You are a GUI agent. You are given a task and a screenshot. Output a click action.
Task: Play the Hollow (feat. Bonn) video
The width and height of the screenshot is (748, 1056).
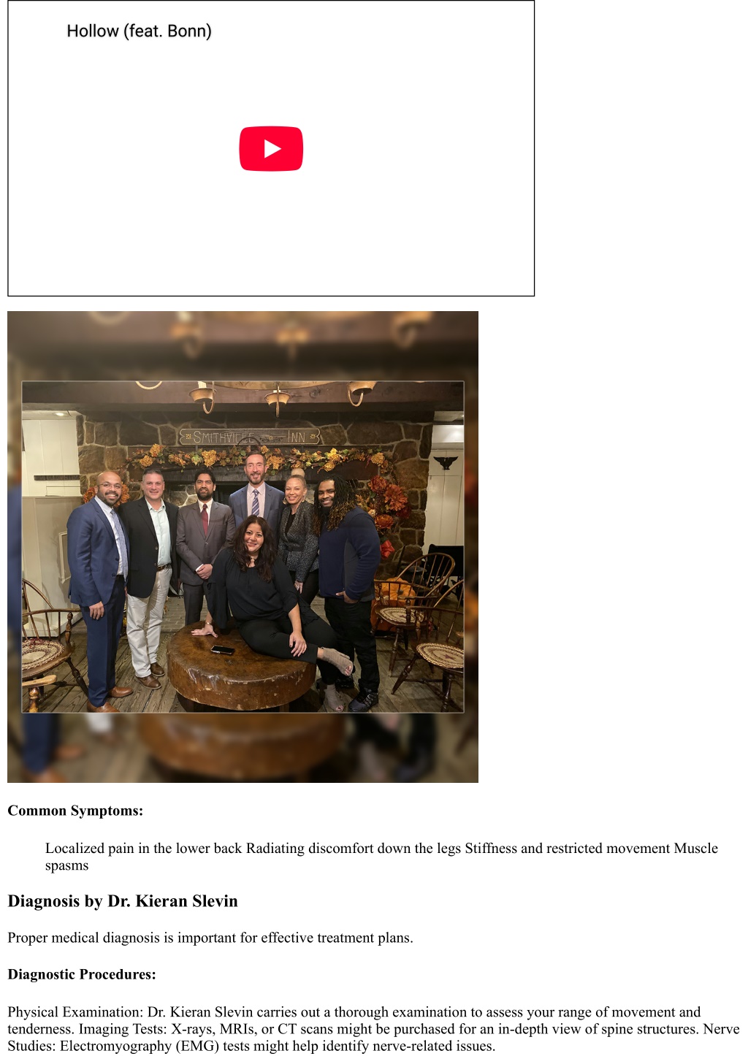pyautogui.click(x=271, y=149)
